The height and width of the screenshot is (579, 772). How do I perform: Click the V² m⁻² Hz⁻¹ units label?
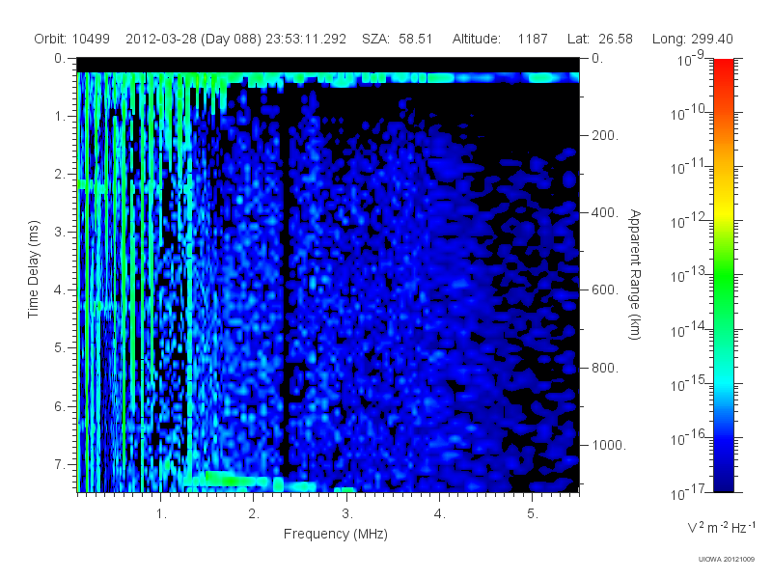click(721, 527)
